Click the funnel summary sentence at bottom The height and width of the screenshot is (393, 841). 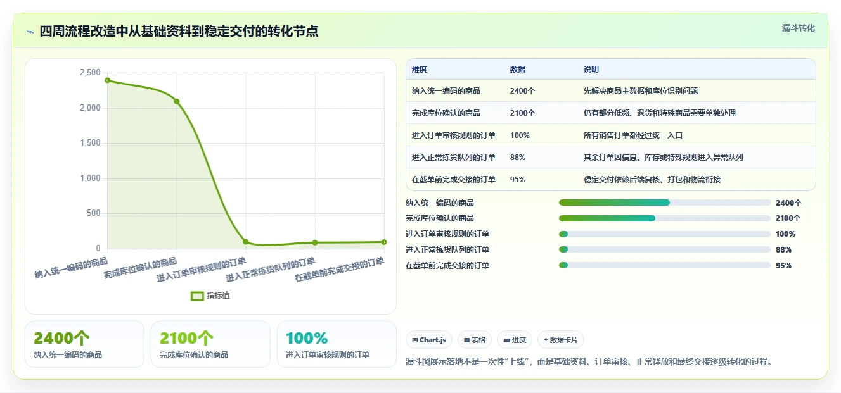(x=589, y=362)
